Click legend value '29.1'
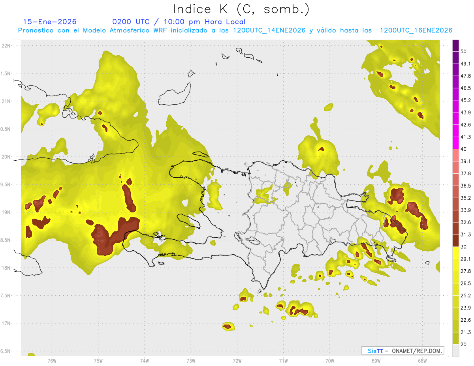Screen dimensions: 474x366 click(466, 259)
